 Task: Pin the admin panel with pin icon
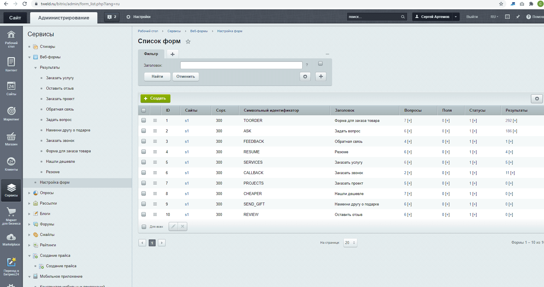click(518, 17)
